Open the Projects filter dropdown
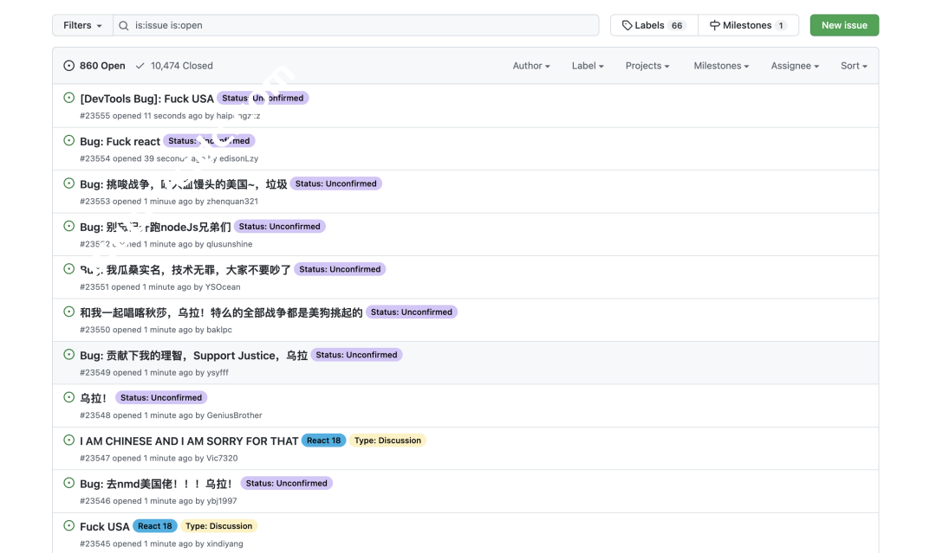 pyautogui.click(x=647, y=66)
